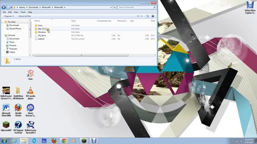Click the magnifier icon in search box

(154, 7)
